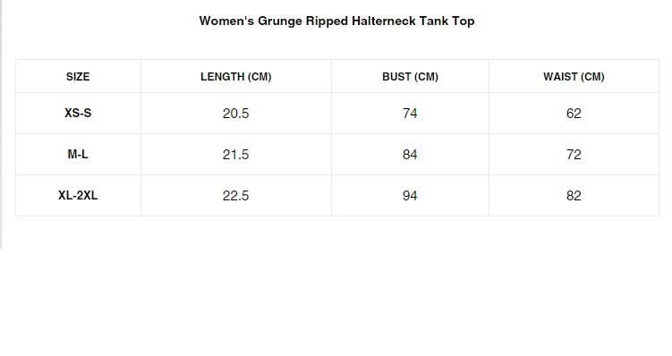Select the WAIST (CM) column header
Image resolution: width=672 pixels, height=356 pixels.
[574, 77]
